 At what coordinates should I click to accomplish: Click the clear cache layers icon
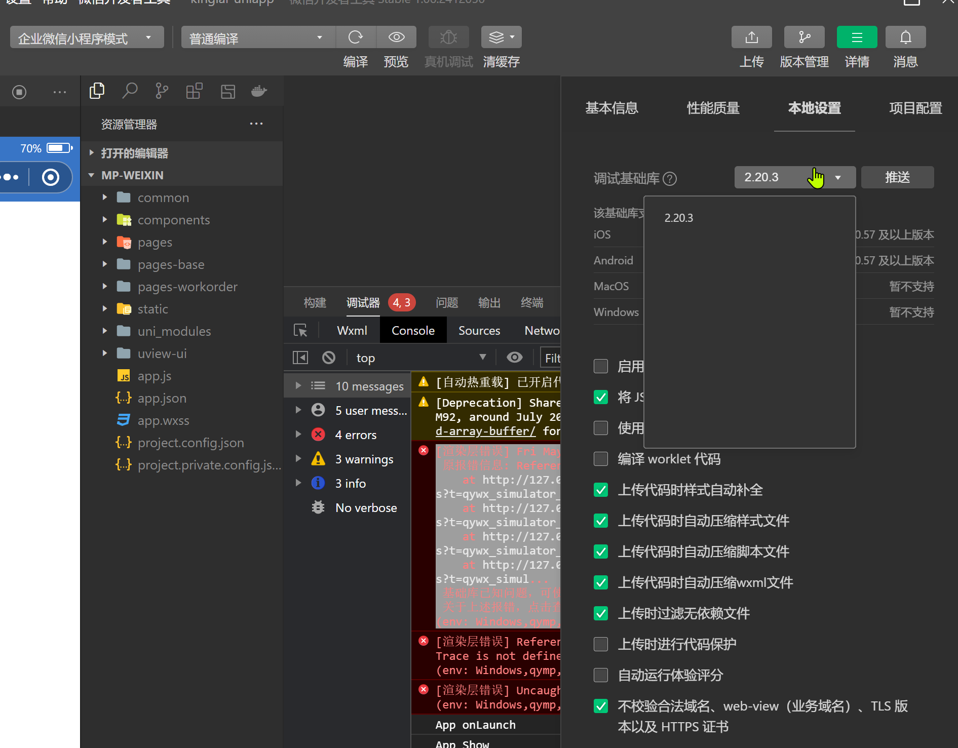point(501,37)
